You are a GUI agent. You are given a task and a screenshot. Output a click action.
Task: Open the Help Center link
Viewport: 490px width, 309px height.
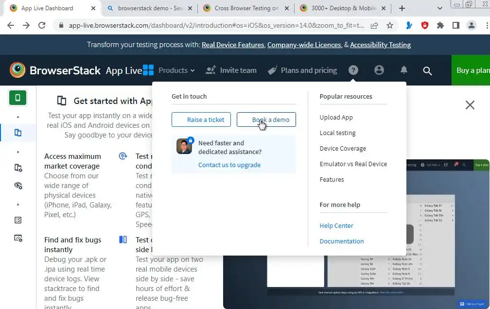pos(336,226)
